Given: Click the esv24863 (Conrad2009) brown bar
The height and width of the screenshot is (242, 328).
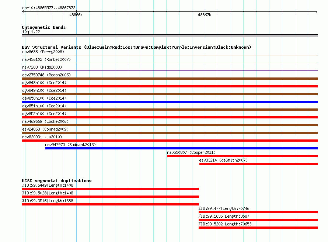Looking at the screenshot, I should pyautogui.click(x=170, y=133).
